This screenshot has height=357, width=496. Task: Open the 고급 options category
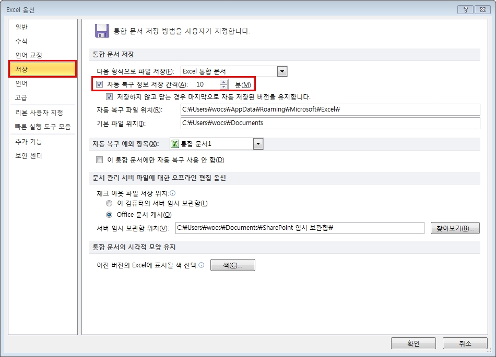(x=21, y=97)
